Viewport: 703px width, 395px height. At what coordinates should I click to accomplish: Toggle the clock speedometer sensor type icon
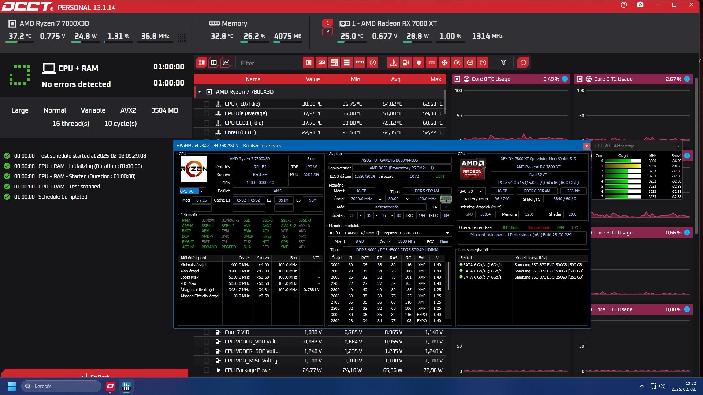tap(457, 63)
